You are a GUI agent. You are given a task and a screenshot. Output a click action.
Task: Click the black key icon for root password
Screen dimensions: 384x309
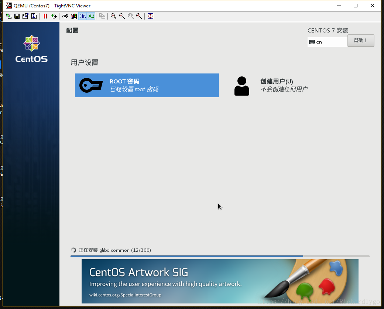tap(91, 85)
